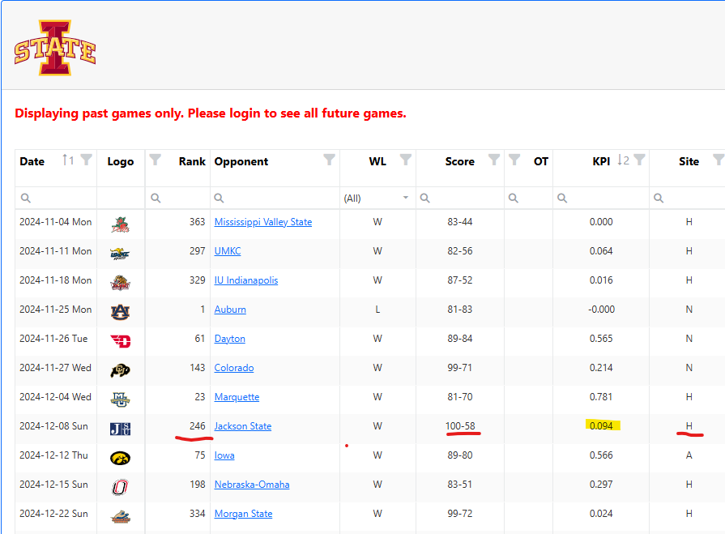Viewport: 725px width, 534px height.
Task: Open the WL column filter icon
Action: coord(406,160)
